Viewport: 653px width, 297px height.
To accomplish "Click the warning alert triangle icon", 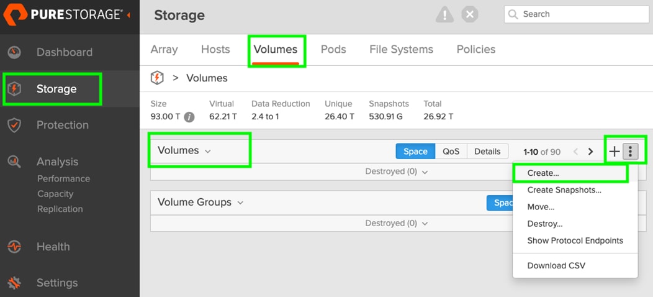I will 444,15.
